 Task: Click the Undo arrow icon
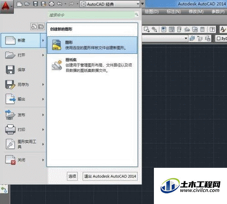point(59,4)
